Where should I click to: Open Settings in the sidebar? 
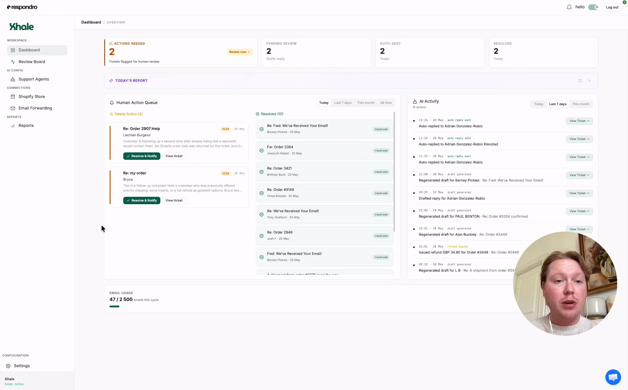22,366
